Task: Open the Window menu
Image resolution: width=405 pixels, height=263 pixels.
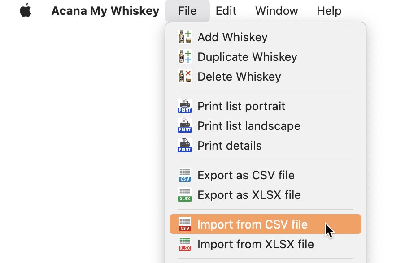Action: (276, 10)
